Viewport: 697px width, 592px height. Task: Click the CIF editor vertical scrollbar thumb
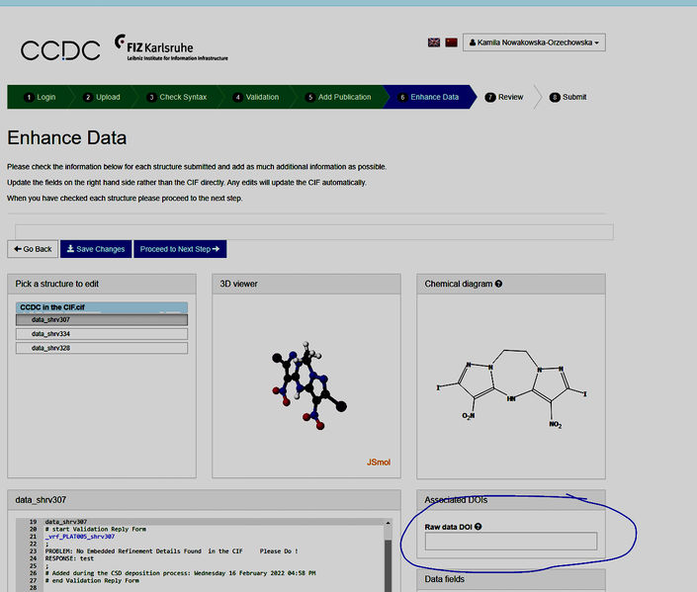tap(389, 566)
